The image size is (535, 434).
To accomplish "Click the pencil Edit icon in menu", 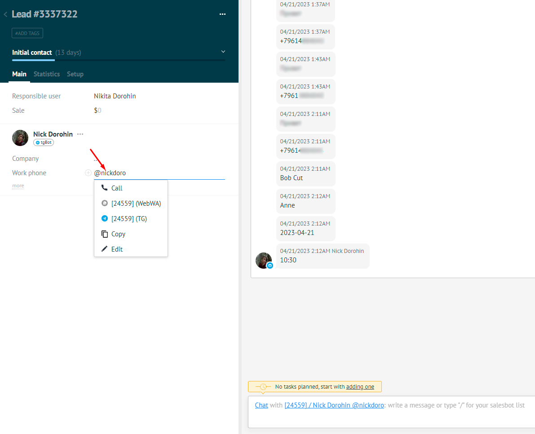I will [x=105, y=249].
